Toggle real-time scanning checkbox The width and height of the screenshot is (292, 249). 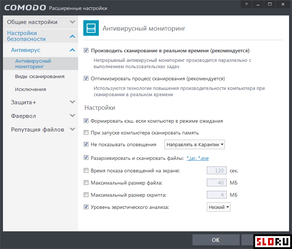point(86,50)
